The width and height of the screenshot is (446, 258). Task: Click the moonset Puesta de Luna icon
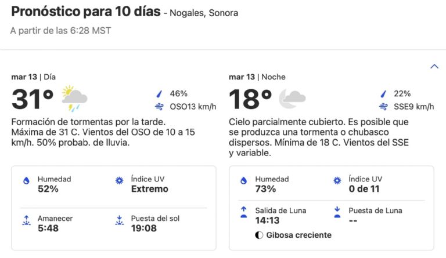(x=337, y=212)
